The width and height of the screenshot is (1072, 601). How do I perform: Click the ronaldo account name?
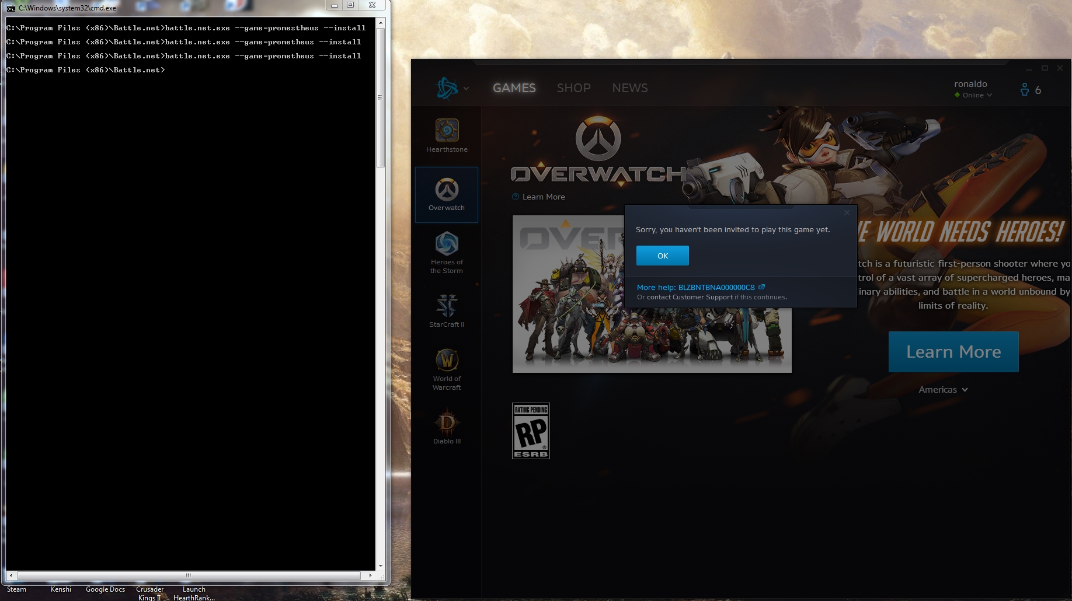pos(970,84)
